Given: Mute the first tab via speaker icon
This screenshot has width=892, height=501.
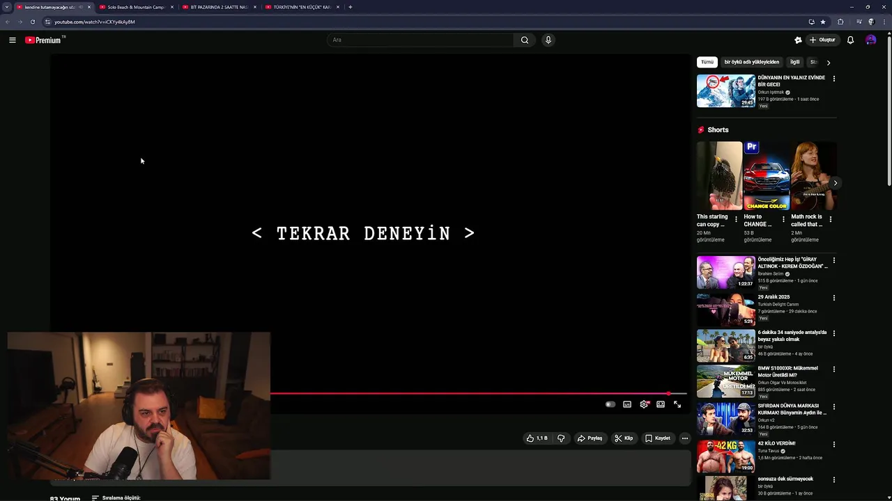Looking at the screenshot, I should pos(81,7).
